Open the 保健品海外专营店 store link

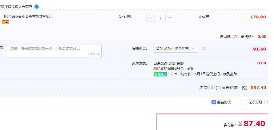tap(16, 7)
